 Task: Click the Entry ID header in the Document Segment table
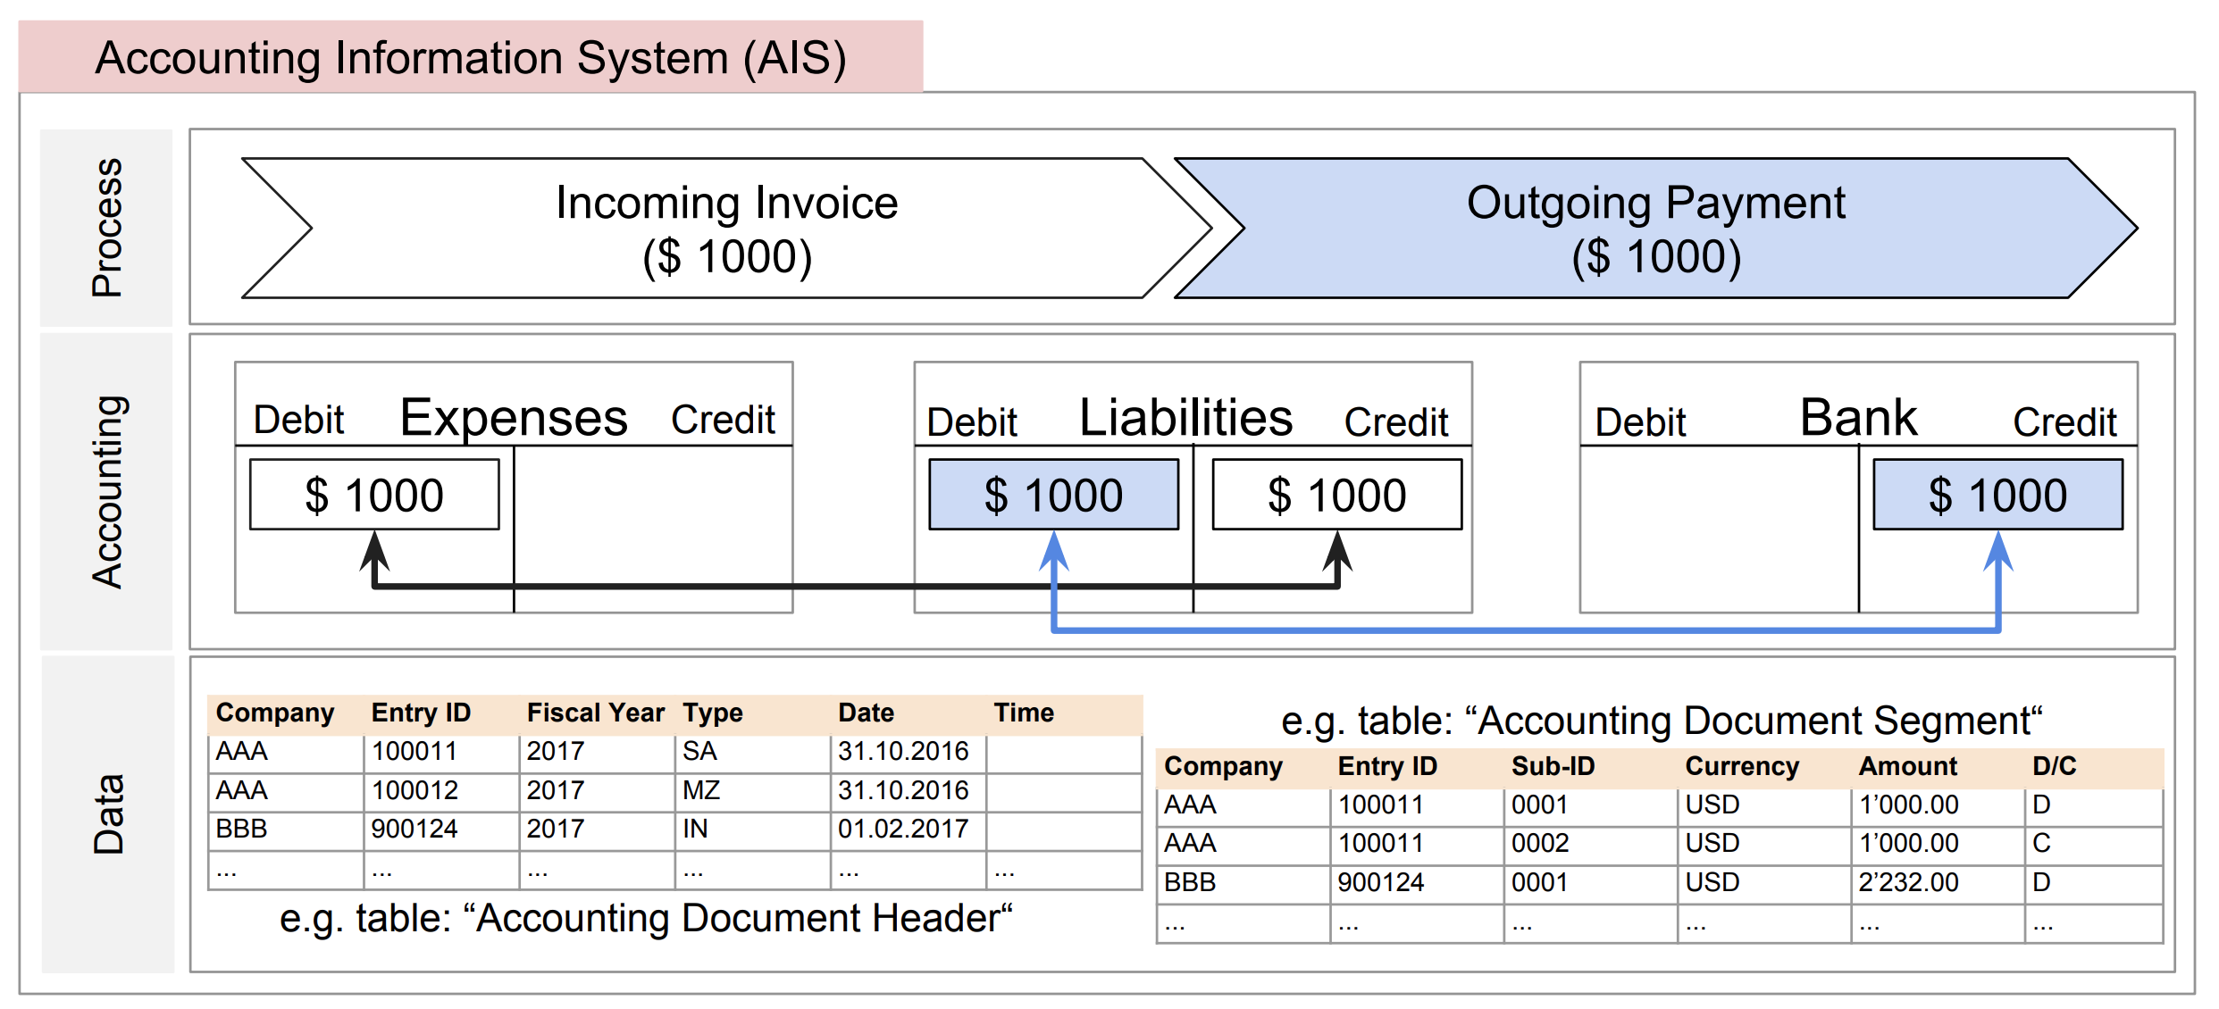1387,766
